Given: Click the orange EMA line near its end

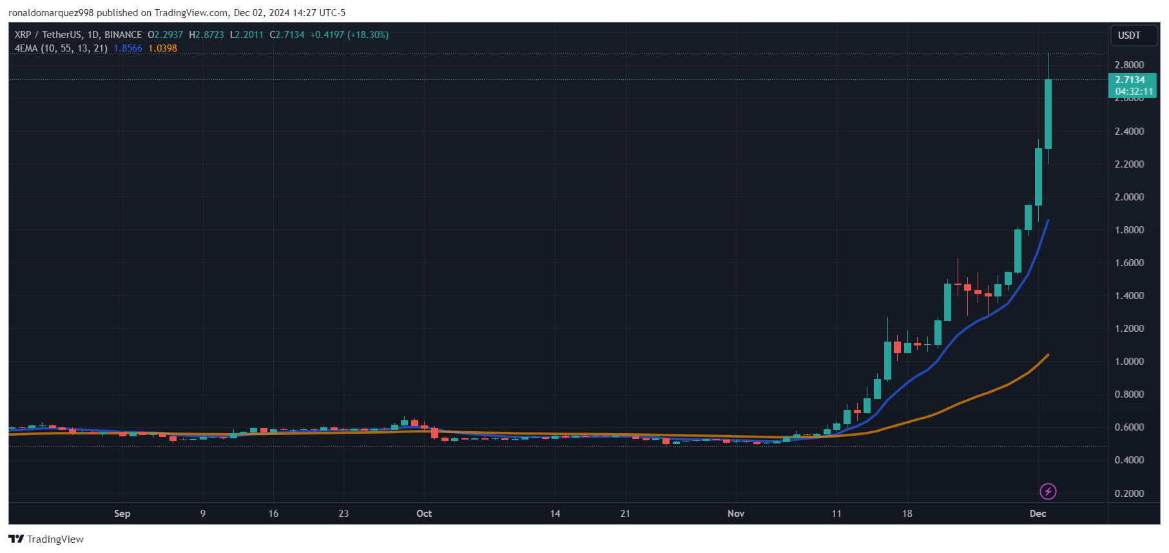Looking at the screenshot, I should point(1038,364).
